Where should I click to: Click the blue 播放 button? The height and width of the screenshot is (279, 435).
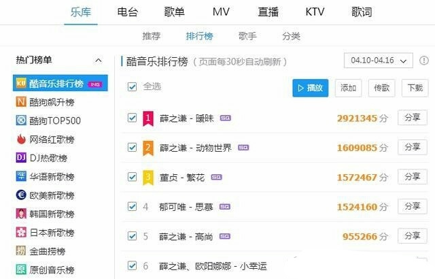point(311,88)
